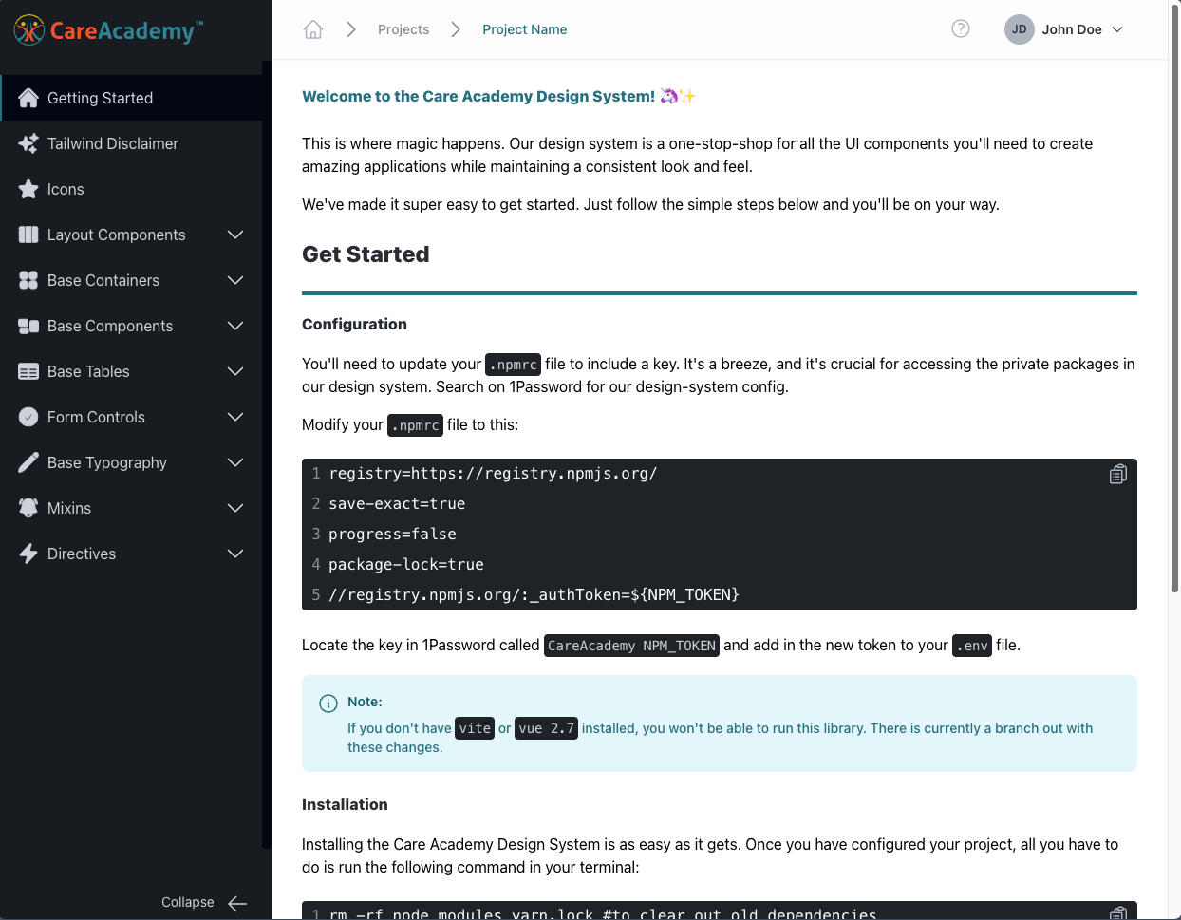Click the .env inline code
The height and width of the screenshot is (920, 1181).
(x=972, y=646)
